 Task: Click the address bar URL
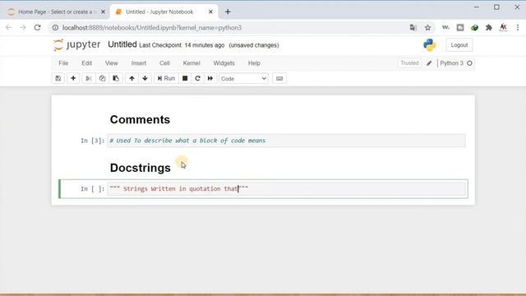tap(152, 28)
